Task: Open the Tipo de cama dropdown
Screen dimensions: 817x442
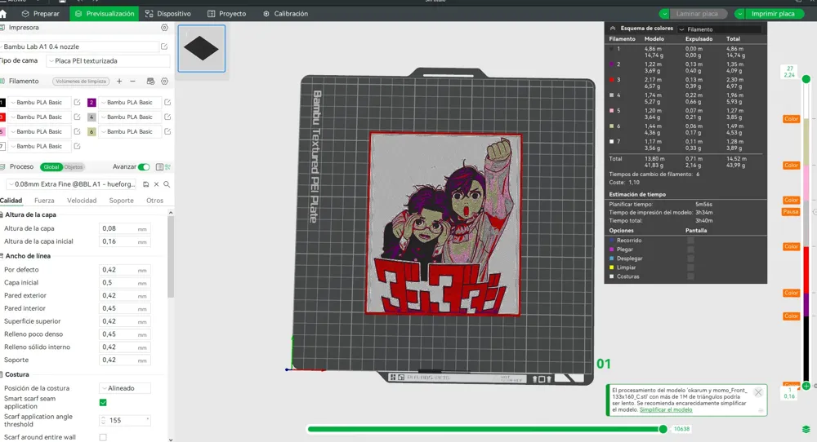Action: tap(108, 61)
